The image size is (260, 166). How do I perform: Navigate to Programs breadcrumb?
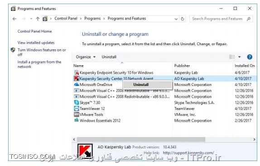point(92,19)
